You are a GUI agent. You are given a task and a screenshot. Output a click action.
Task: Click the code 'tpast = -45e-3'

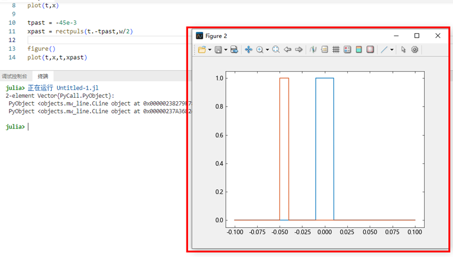[x=52, y=23]
